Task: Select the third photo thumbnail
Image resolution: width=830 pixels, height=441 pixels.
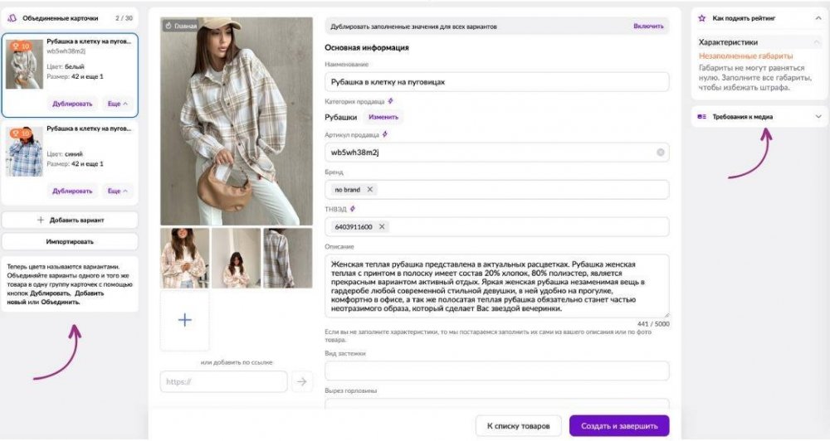Action: [287, 258]
